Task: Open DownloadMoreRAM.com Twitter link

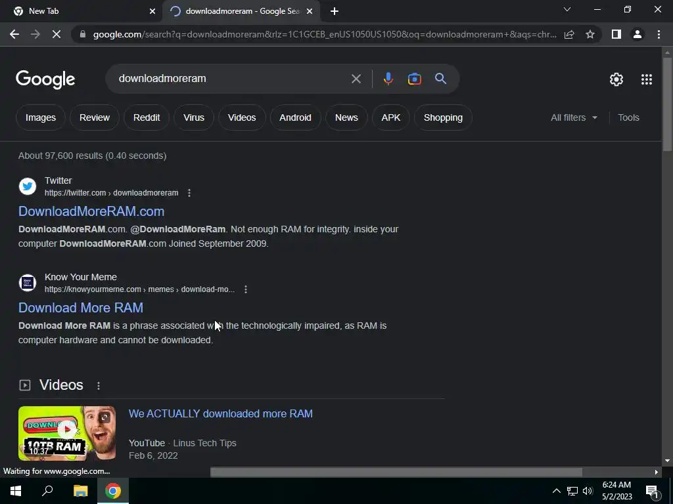Action: click(x=91, y=211)
